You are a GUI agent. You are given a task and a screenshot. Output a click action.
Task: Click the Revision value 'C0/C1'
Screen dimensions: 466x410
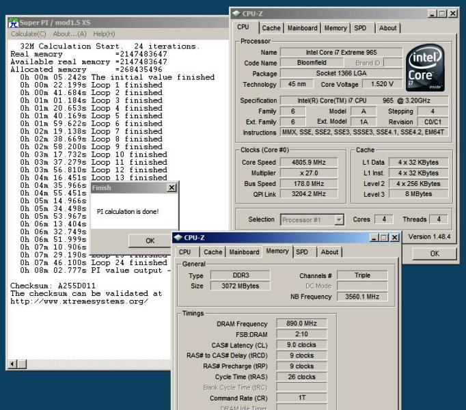[x=433, y=122]
